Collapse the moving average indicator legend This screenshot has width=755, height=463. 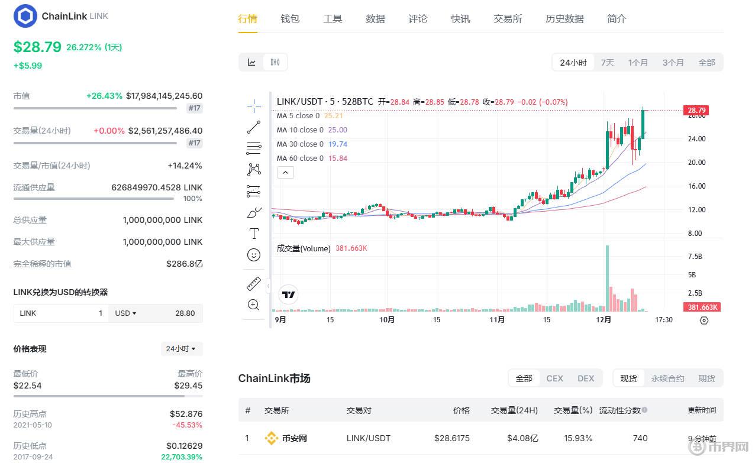pos(285,173)
